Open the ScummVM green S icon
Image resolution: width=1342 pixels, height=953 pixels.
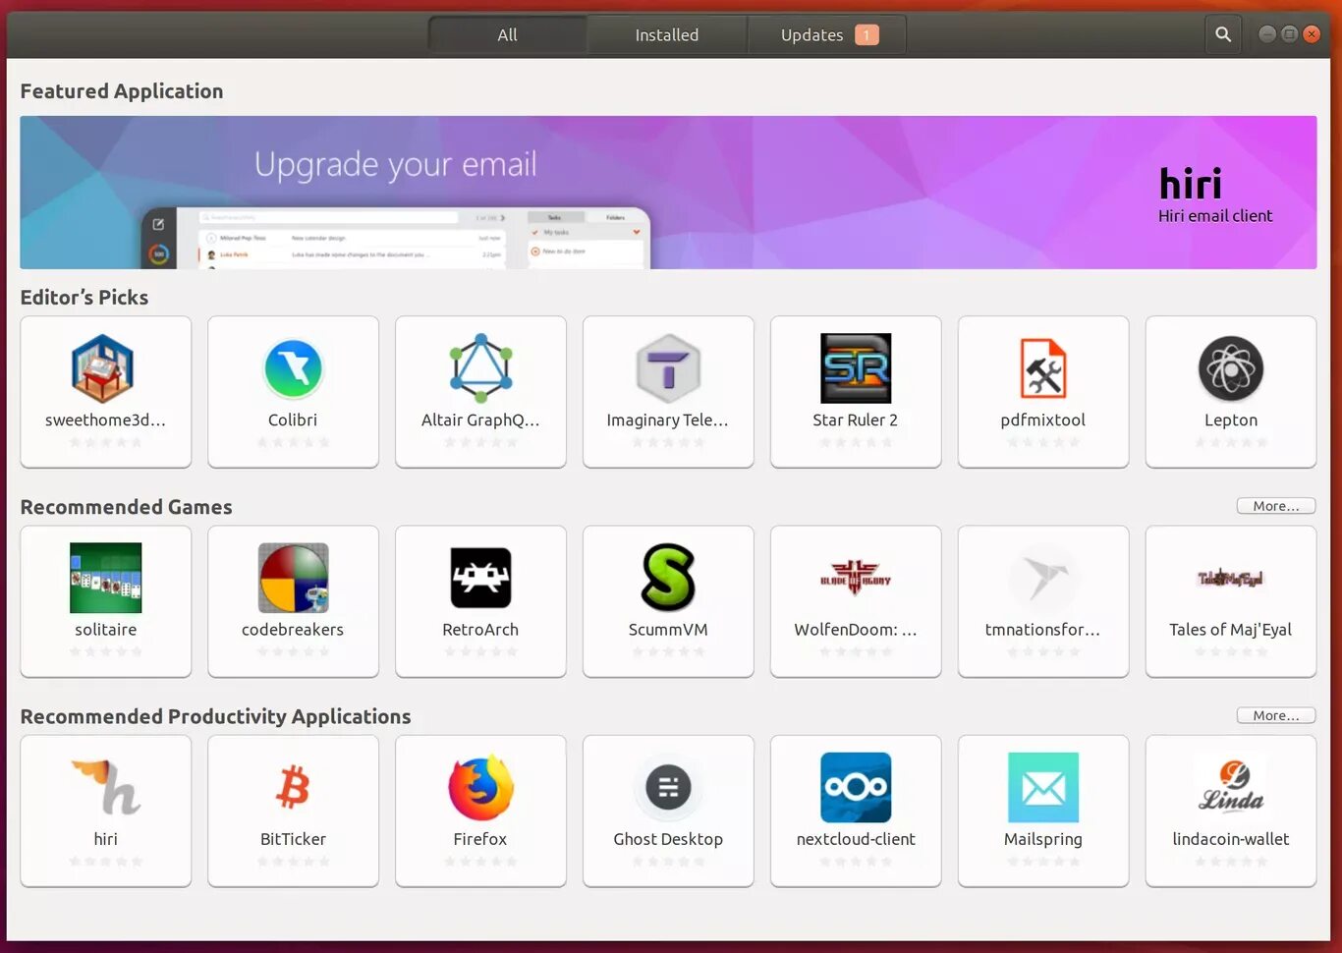[668, 578]
